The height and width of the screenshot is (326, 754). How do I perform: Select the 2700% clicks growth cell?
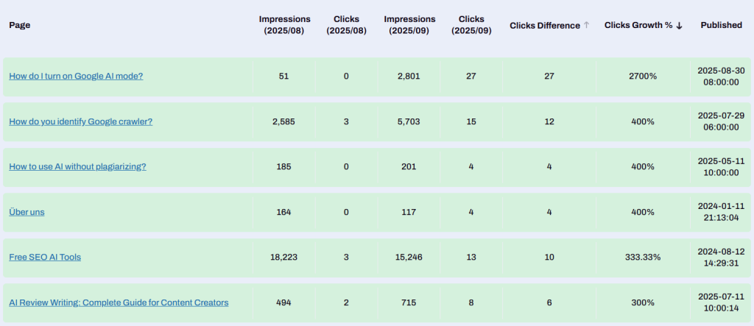pyautogui.click(x=641, y=77)
